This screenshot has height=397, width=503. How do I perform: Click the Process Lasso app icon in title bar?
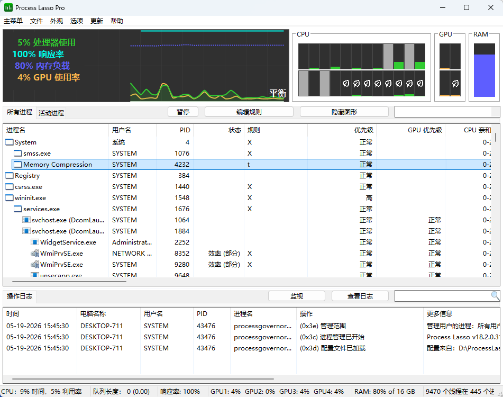point(8,7)
